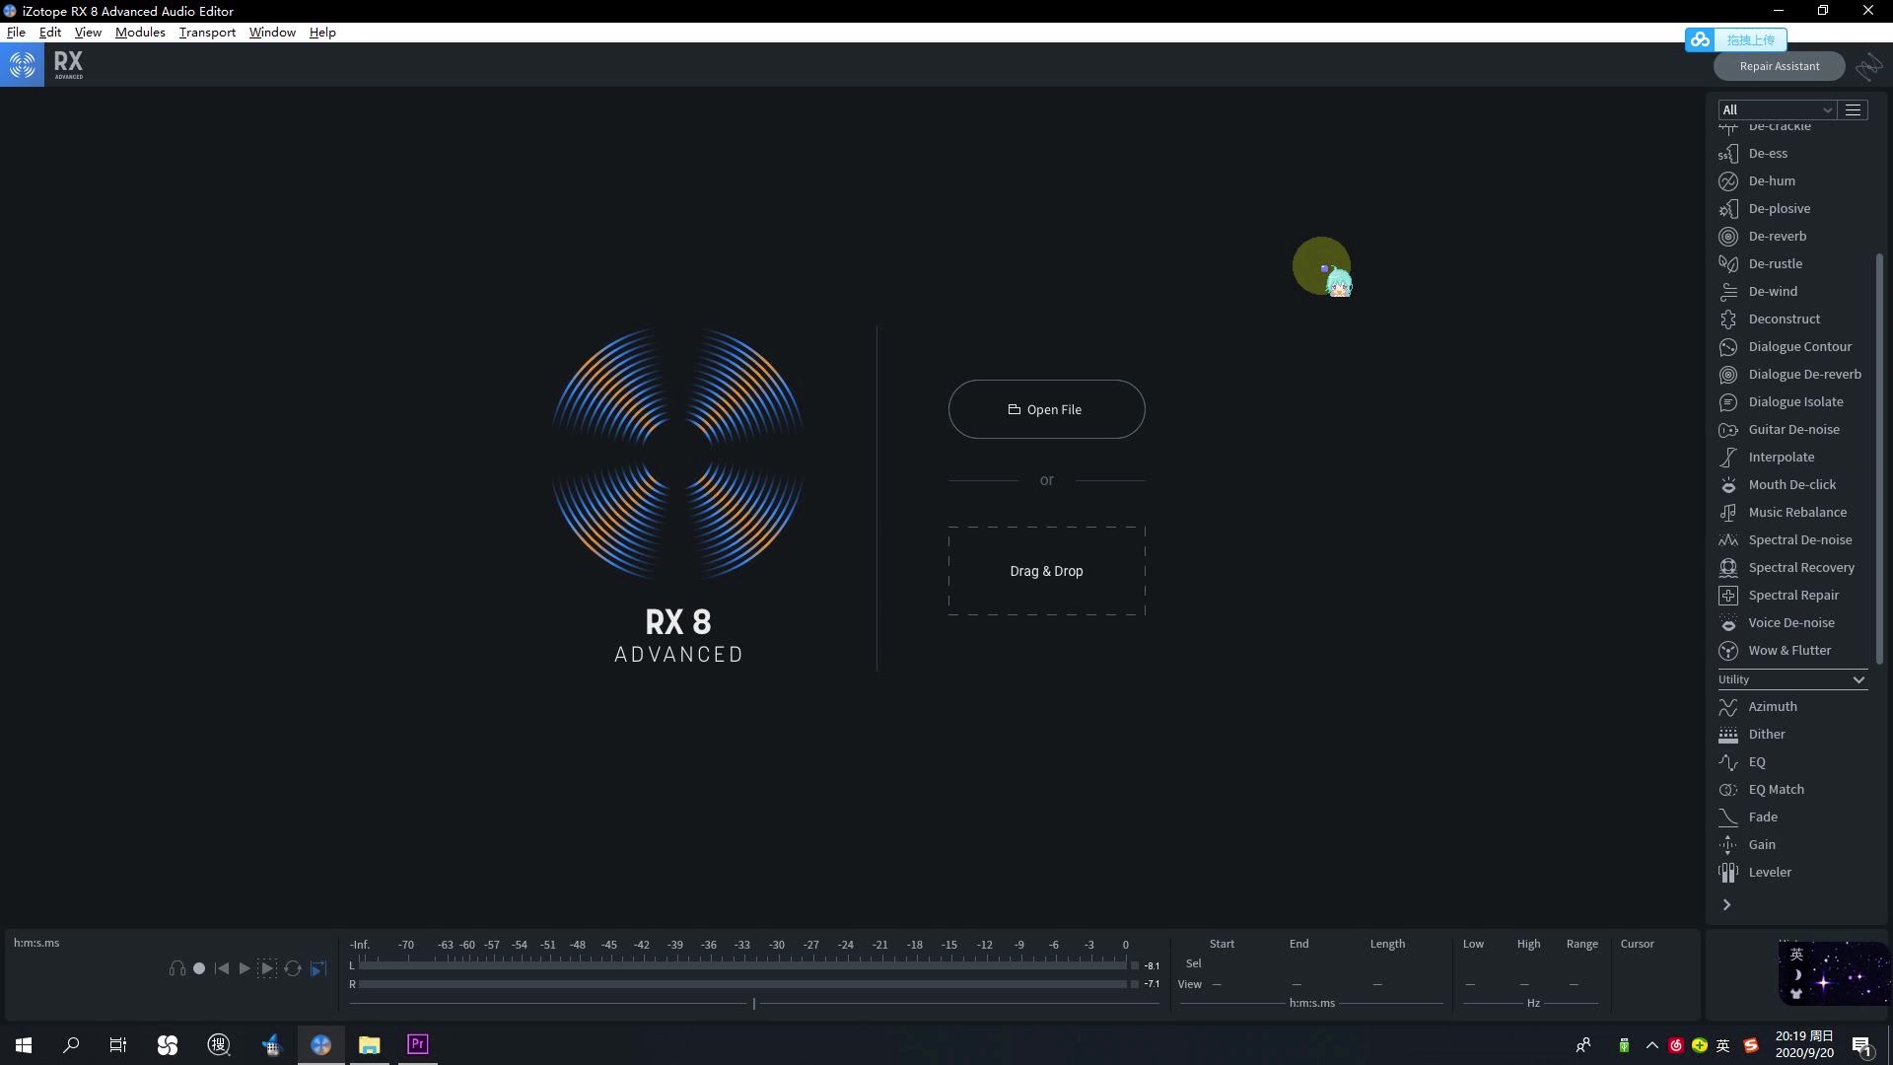This screenshot has width=1893, height=1065.
Task: Open the Transport menu
Action: pyautogui.click(x=206, y=32)
